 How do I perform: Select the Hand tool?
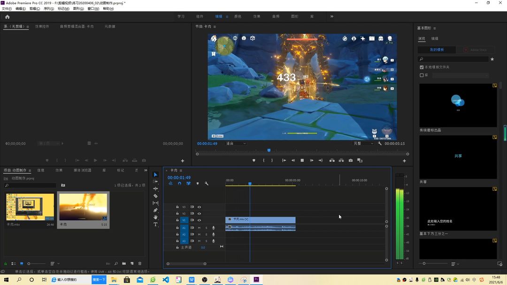click(x=155, y=217)
